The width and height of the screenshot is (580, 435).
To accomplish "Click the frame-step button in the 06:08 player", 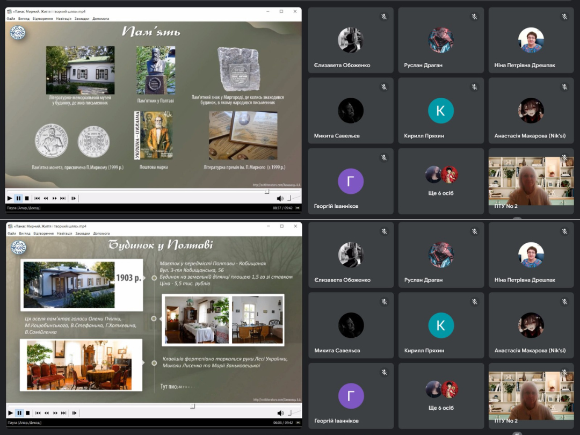I will click(74, 413).
